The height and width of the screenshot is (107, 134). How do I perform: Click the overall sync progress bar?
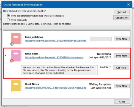click(67, 28)
